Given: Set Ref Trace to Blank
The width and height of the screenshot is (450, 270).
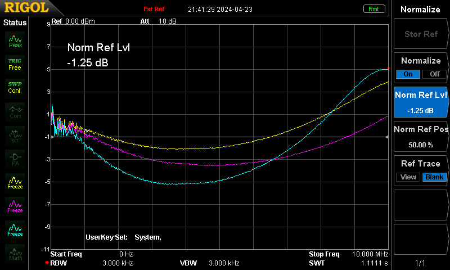Looking at the screenshot, I should pos(434,177).
